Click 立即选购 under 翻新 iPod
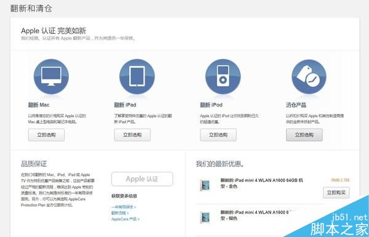369x237 pixels. pyautogui.click(x=218, y=135)
